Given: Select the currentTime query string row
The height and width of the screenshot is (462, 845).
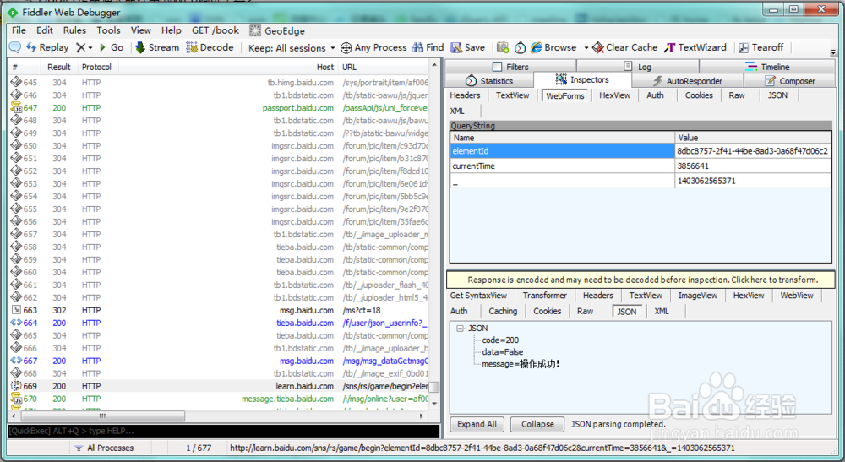Looking at the screenshot, I should [x=641, y=166].
